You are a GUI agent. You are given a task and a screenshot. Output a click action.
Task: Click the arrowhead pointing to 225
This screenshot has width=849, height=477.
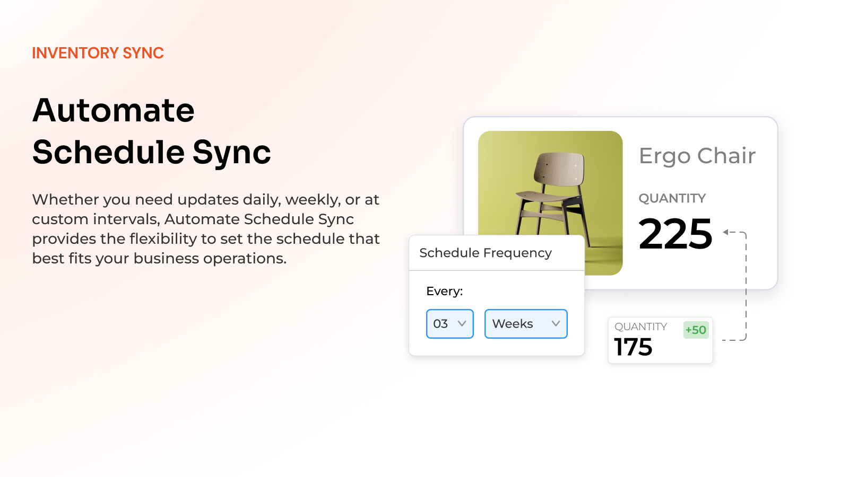725,232
